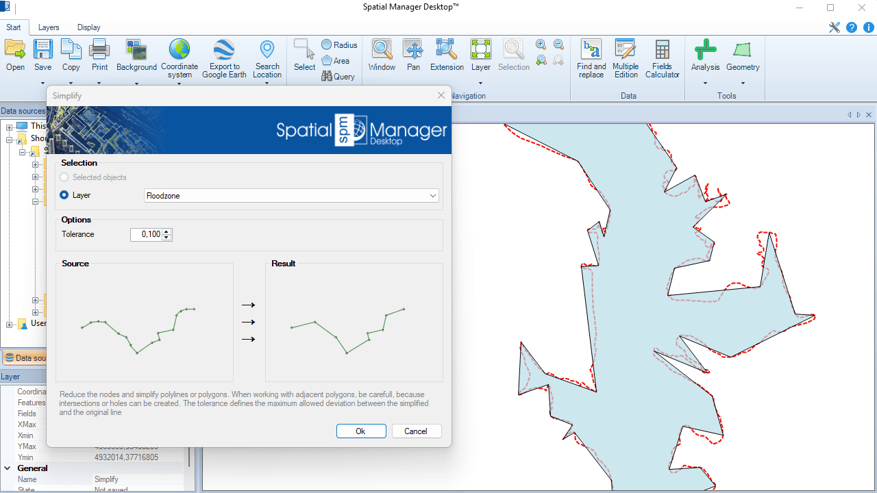Click the Simplify Result preview diagram
Image resolution: width=877 pixels, height=493 pixels.
pos(354,323)
